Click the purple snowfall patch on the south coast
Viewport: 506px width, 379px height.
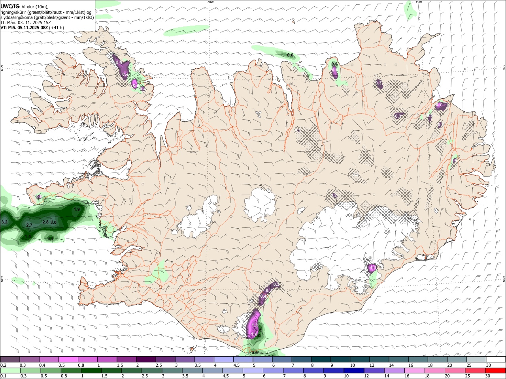[x=253, y=324]
